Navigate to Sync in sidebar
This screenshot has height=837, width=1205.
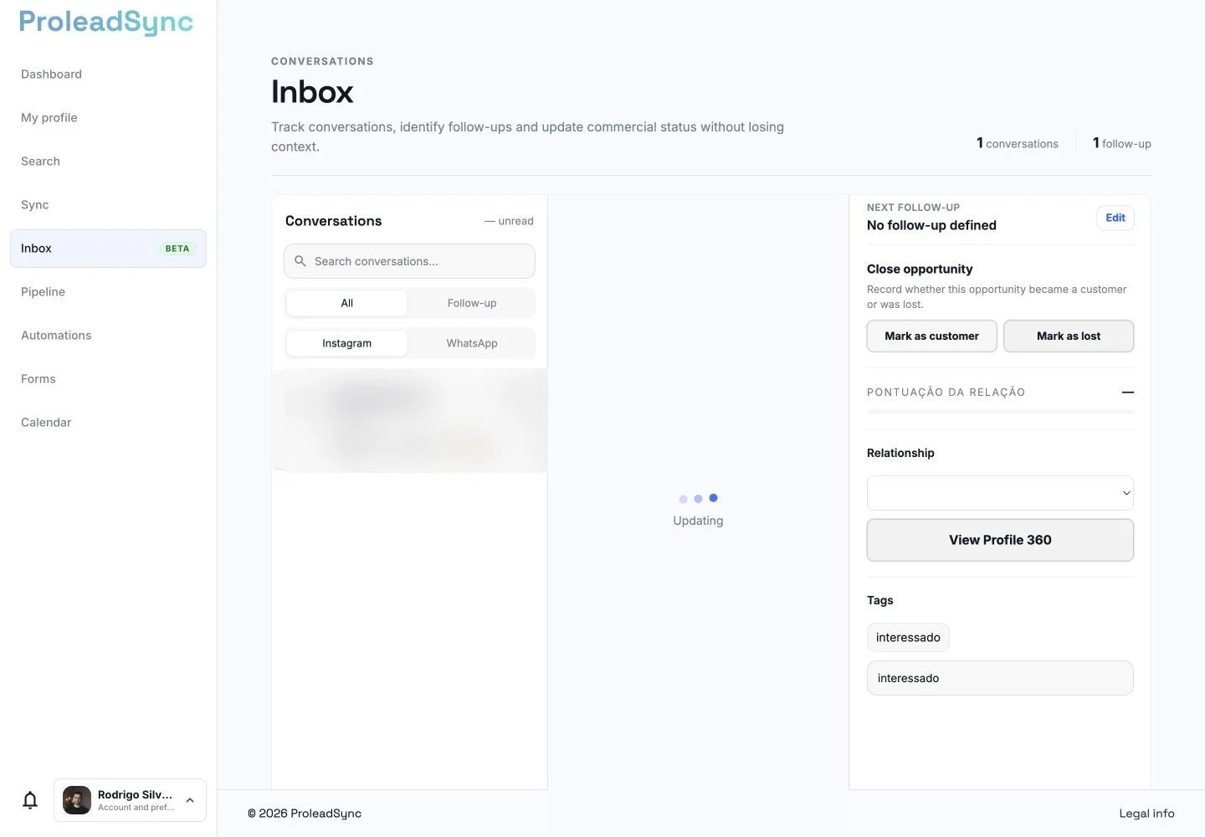point(34,205)
